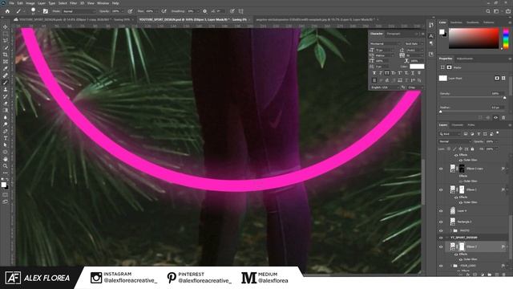This screenshot has height=289, width=513.
Task: Switch to the Swatches tab
Action: click(456, 22)
